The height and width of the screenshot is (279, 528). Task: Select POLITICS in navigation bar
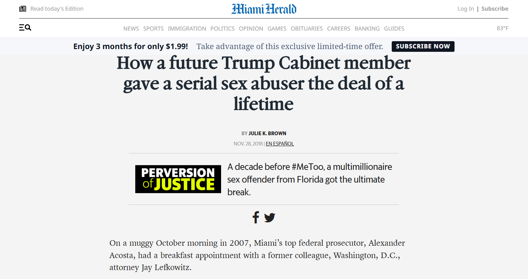pos(222,28)
